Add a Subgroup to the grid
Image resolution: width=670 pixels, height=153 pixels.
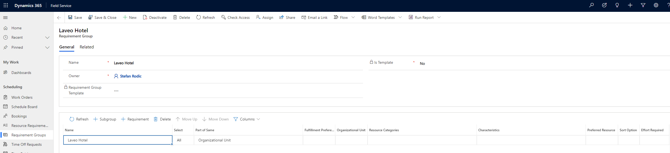click(104, 119)
